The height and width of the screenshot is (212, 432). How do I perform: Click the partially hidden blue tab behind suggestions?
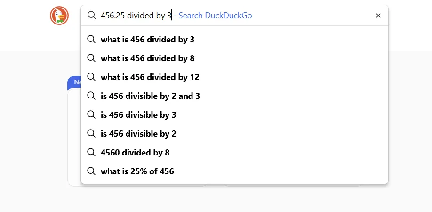[x=74, y=82]
